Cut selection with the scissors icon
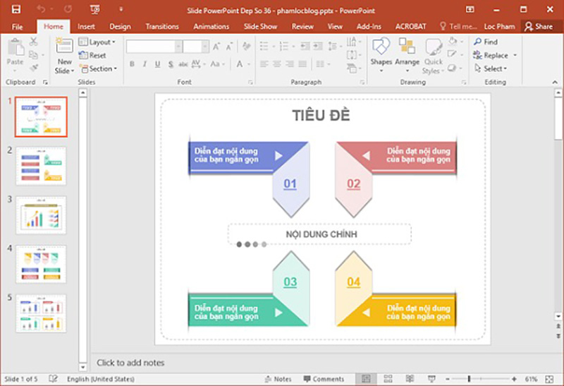564x386 pixels. [x=33, y=41]
